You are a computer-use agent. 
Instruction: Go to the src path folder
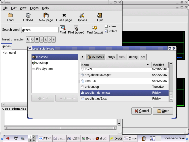pyautogui.click(x=143, y=57)
